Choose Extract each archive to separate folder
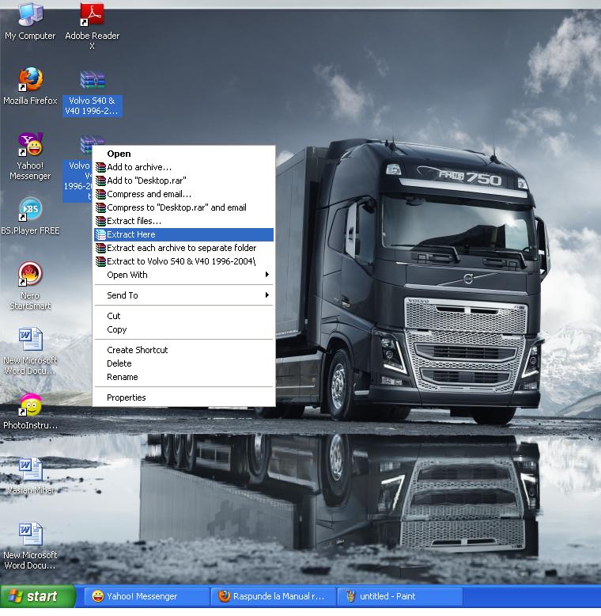Image resolution: width=601 pixels, height=616 pixels. coord(183,248)
